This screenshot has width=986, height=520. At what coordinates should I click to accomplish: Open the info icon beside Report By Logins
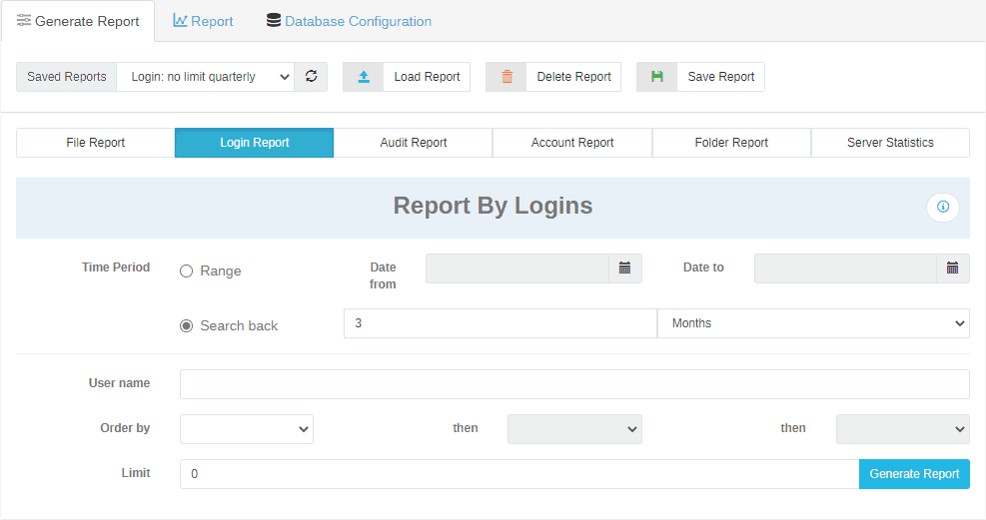pyautogui.click(x=942, y=208)
